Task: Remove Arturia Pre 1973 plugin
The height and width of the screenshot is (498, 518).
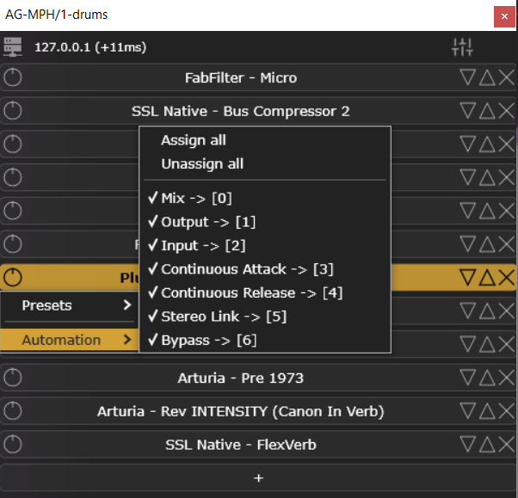Action: 507,378
